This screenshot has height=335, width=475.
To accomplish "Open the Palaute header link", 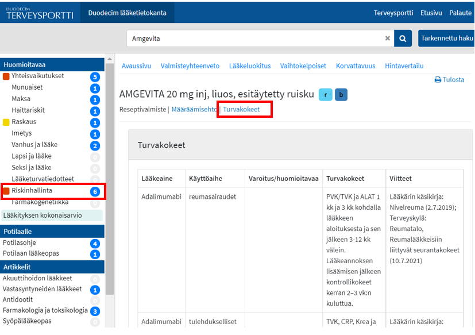I will (x=461, y=13).
